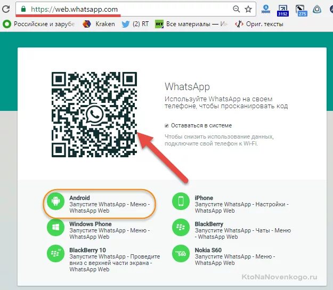Click BlackBerry 10 'Проведите вниз' instructions

coord(115,263)
